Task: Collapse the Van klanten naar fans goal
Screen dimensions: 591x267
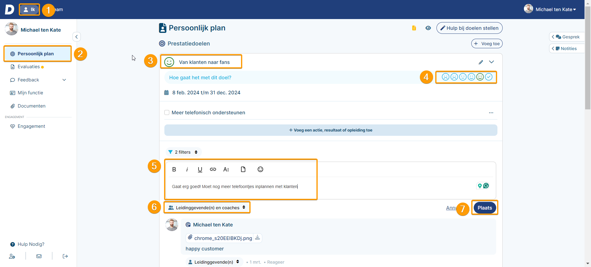Action: click(x=492, y=62)
